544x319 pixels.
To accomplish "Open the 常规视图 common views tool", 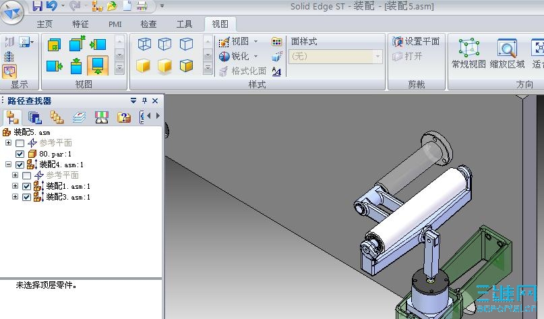I will (x=469, y=53).
